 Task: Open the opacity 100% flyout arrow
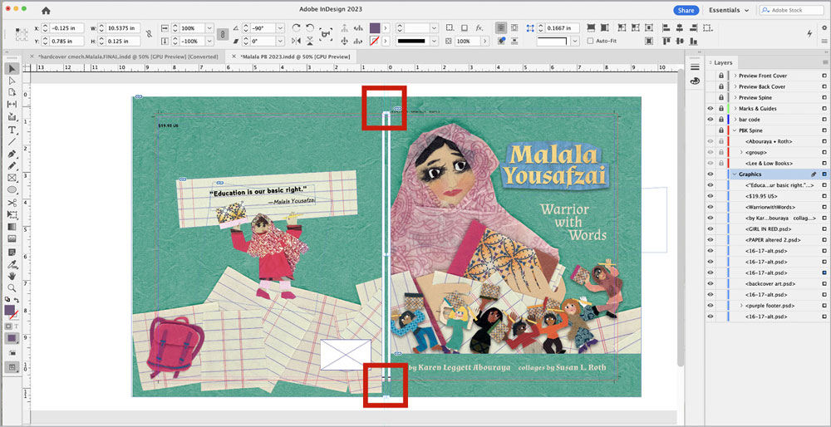(x=484, y=41)
